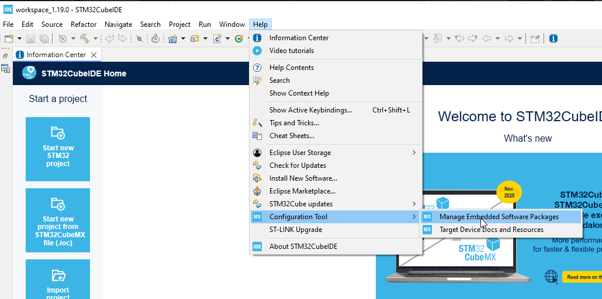This screenshot has width=602, height=299.
Task: Click the build configuration clock-gear icon
Action: 63,38
